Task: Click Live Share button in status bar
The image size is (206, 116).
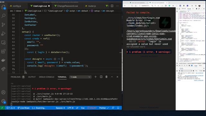Action: [x=23, y=108]
